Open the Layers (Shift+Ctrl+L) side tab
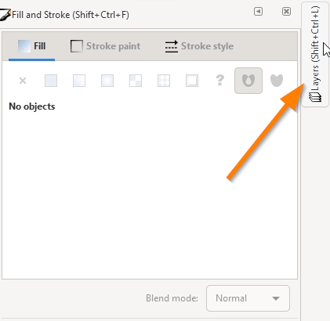Screen dimensions: 330x321 coord(315,54)
